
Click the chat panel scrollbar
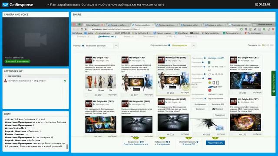pyautogui.click(x=67, y=146)
